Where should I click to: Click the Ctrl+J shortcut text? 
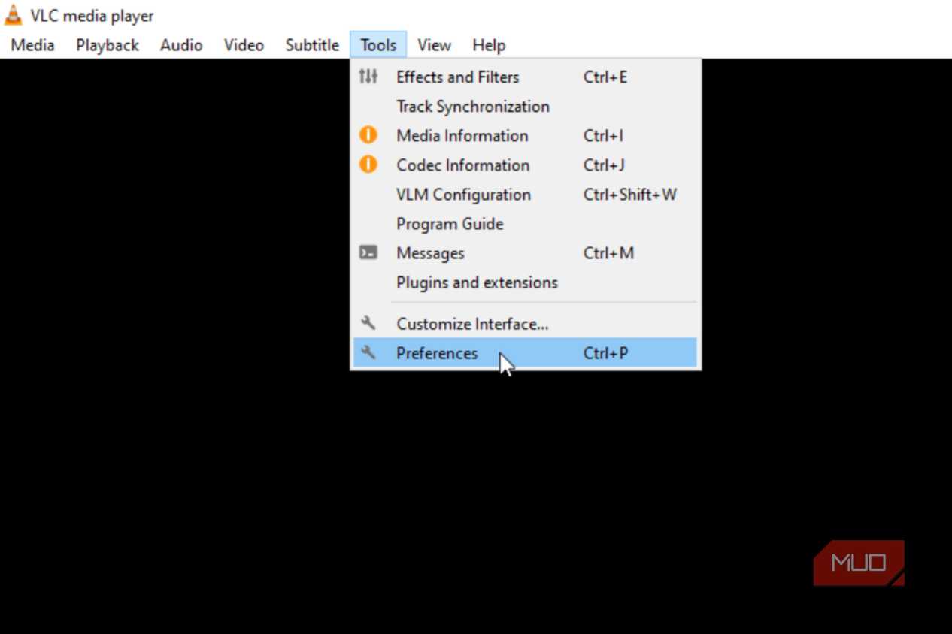pos(604,165)
